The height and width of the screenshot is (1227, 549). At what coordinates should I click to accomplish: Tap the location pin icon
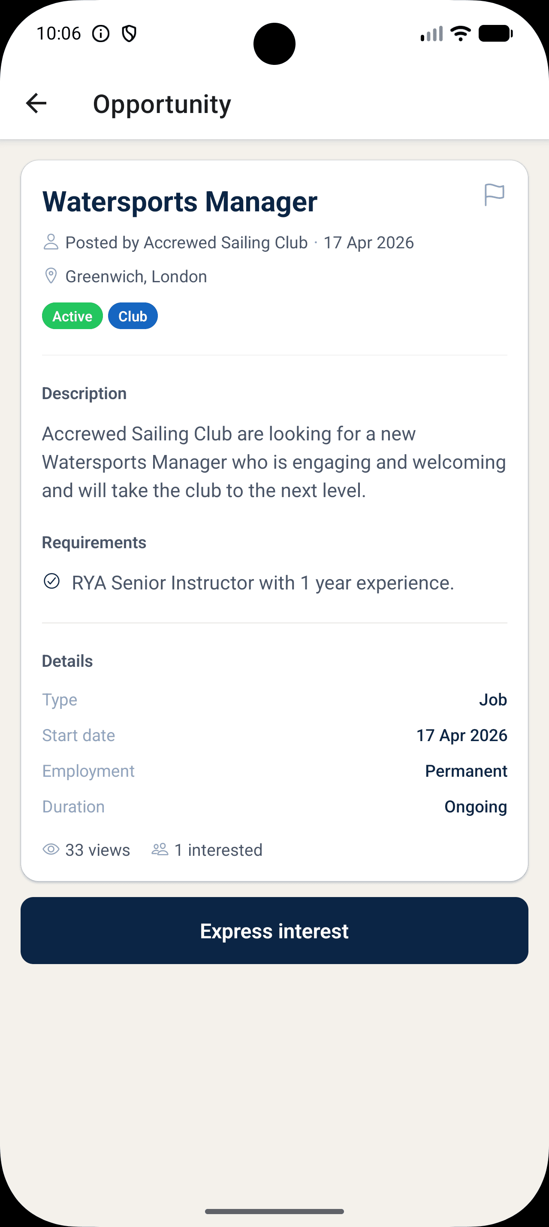(x=51, y=276)
